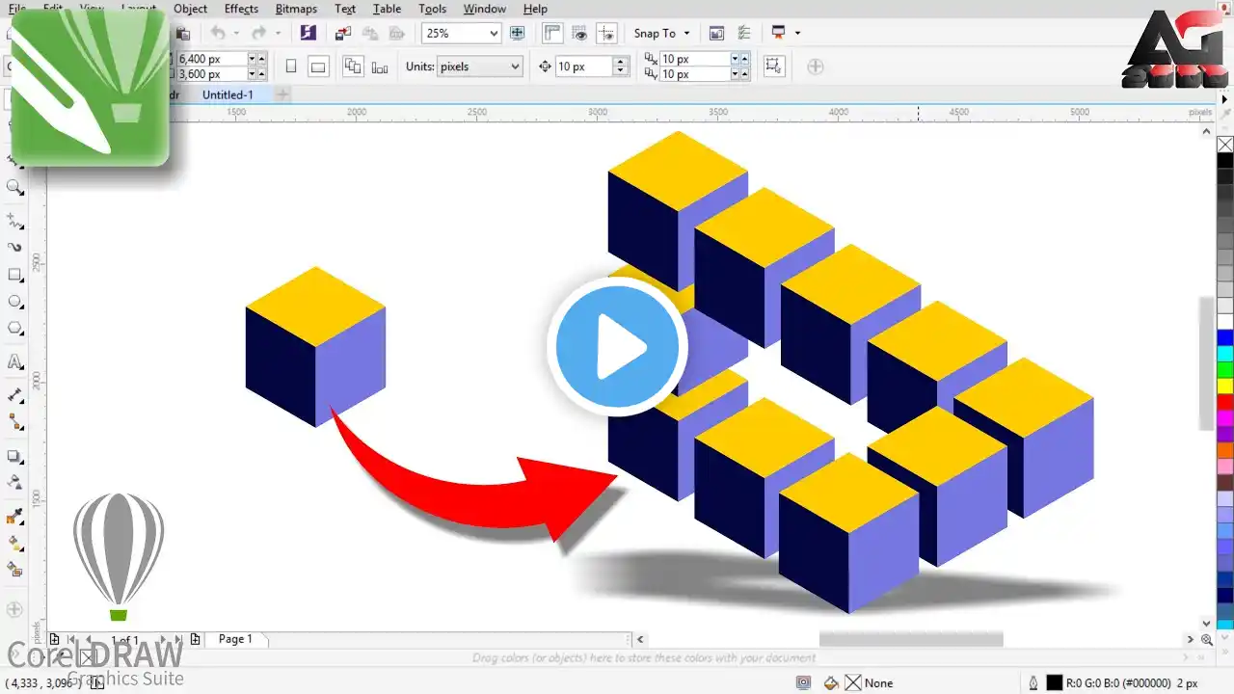
Task: Toggle Show Guidelines
Action: pyautogui.click(x=606, y=33)
